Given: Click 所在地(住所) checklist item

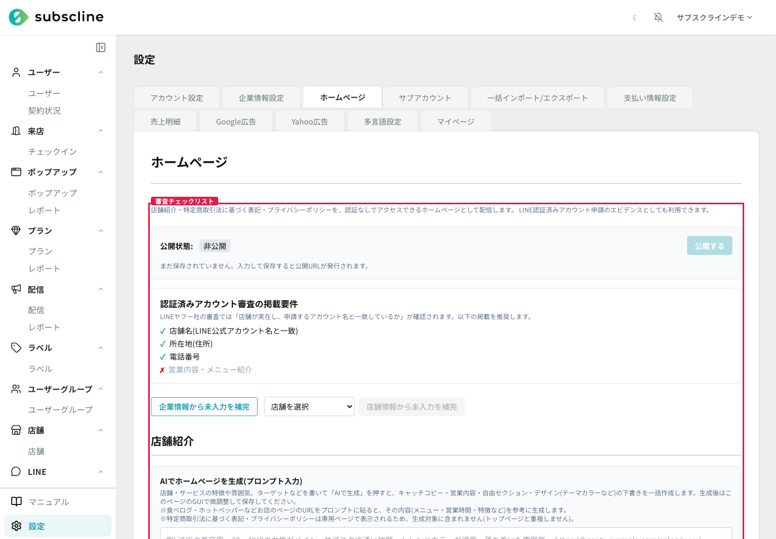Looking at the screenshot, I should (191, 344).
